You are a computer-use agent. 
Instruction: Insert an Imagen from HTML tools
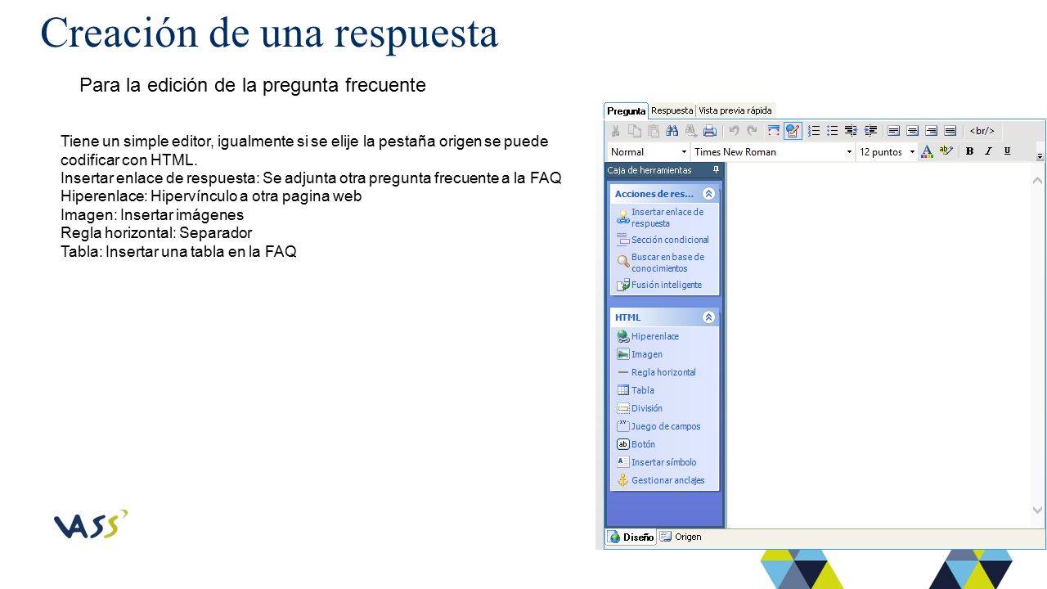640,354
